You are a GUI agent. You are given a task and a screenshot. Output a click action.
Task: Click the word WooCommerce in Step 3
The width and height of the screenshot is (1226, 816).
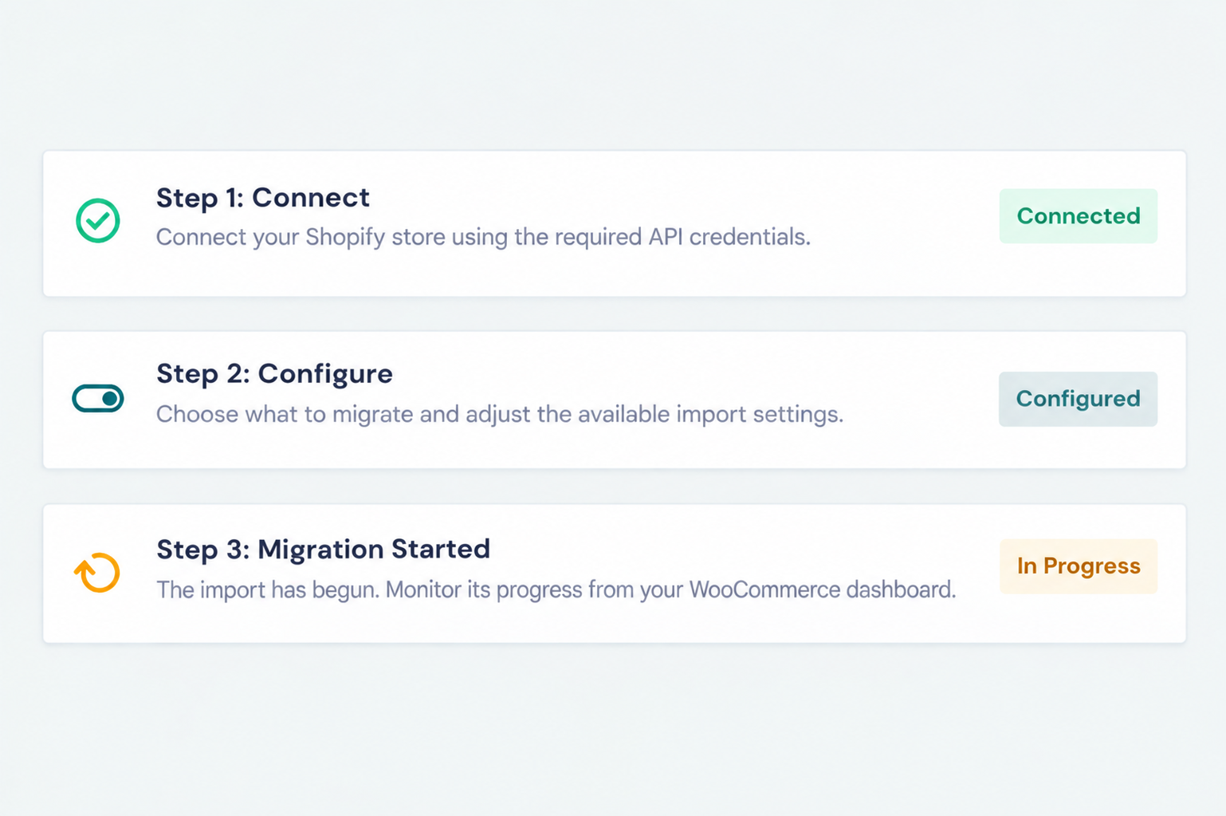(x=764, y=590)
